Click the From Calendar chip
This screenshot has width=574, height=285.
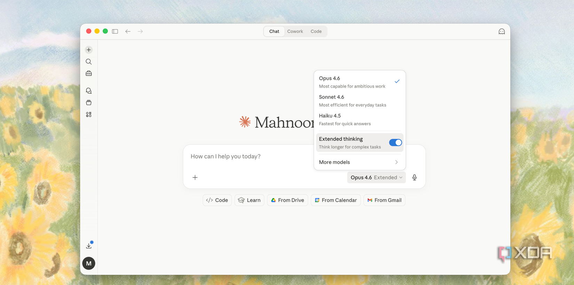[336, 200]
